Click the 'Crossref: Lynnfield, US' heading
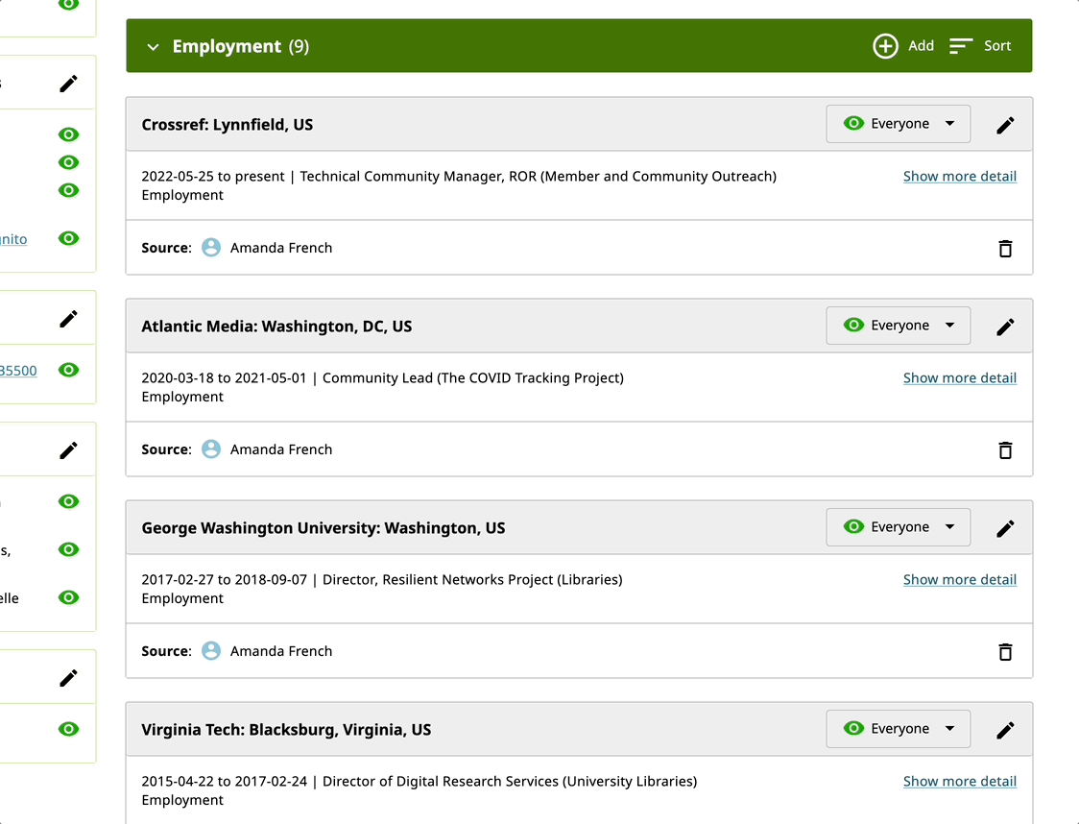 tap(228, 125)
